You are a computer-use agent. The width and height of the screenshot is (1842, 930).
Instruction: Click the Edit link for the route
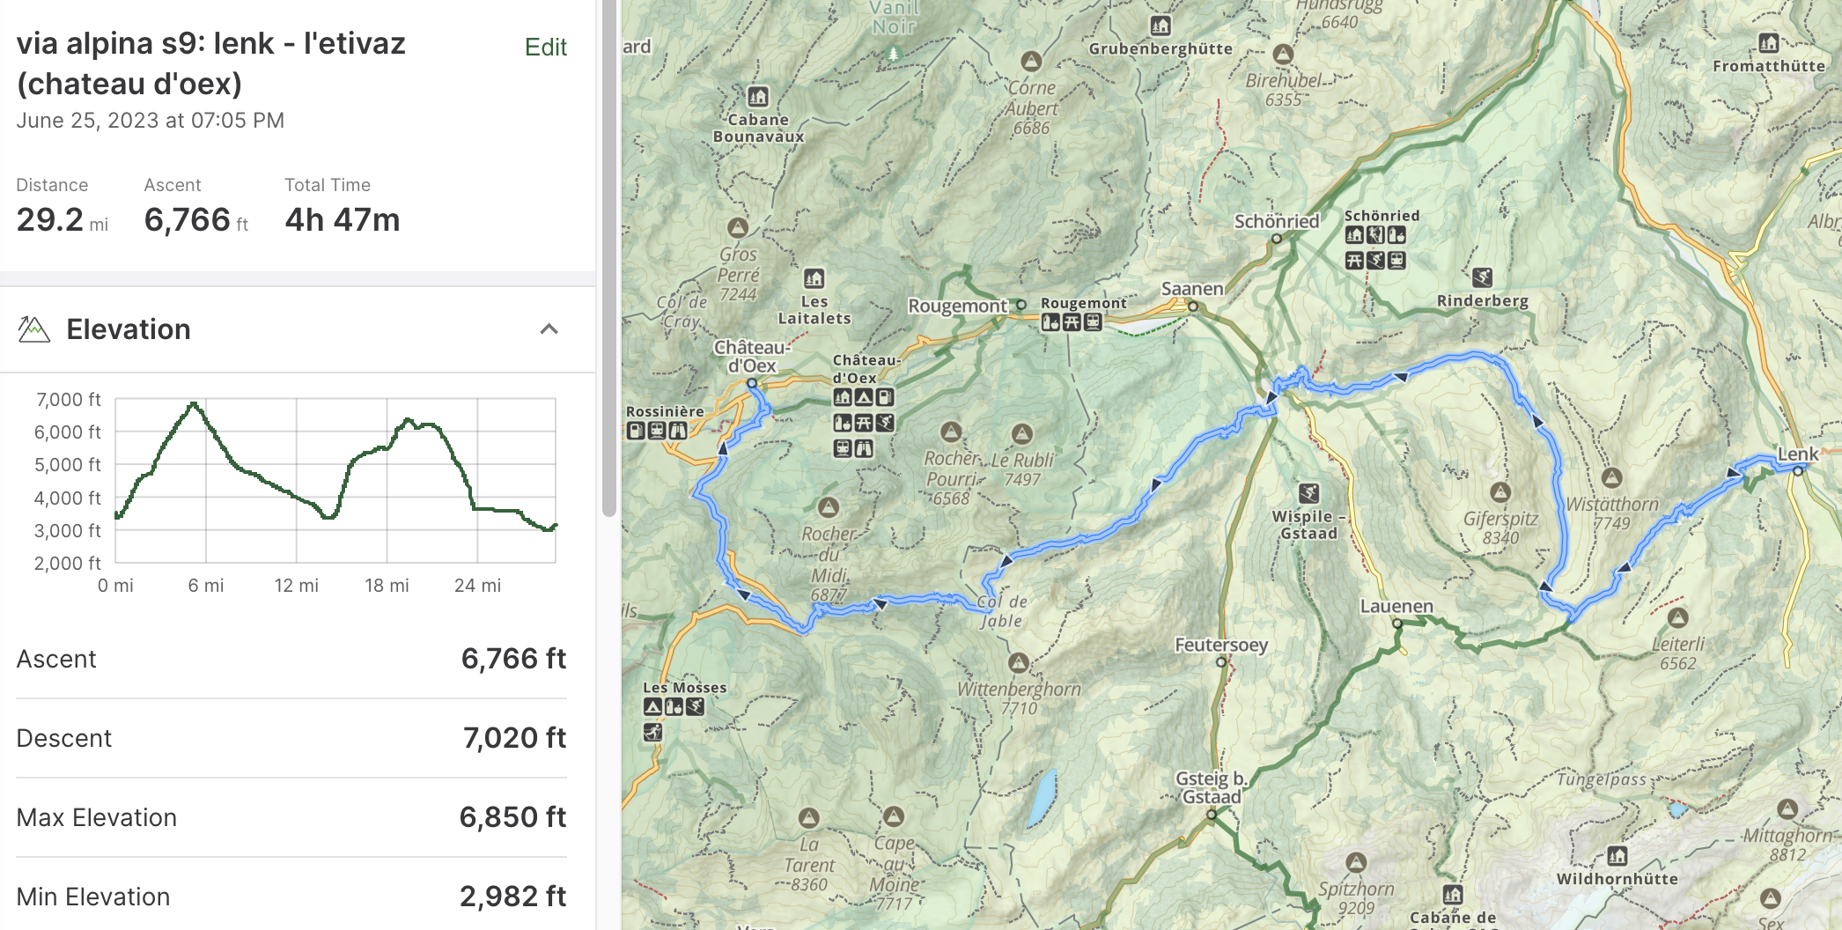[x=545, y=48]
